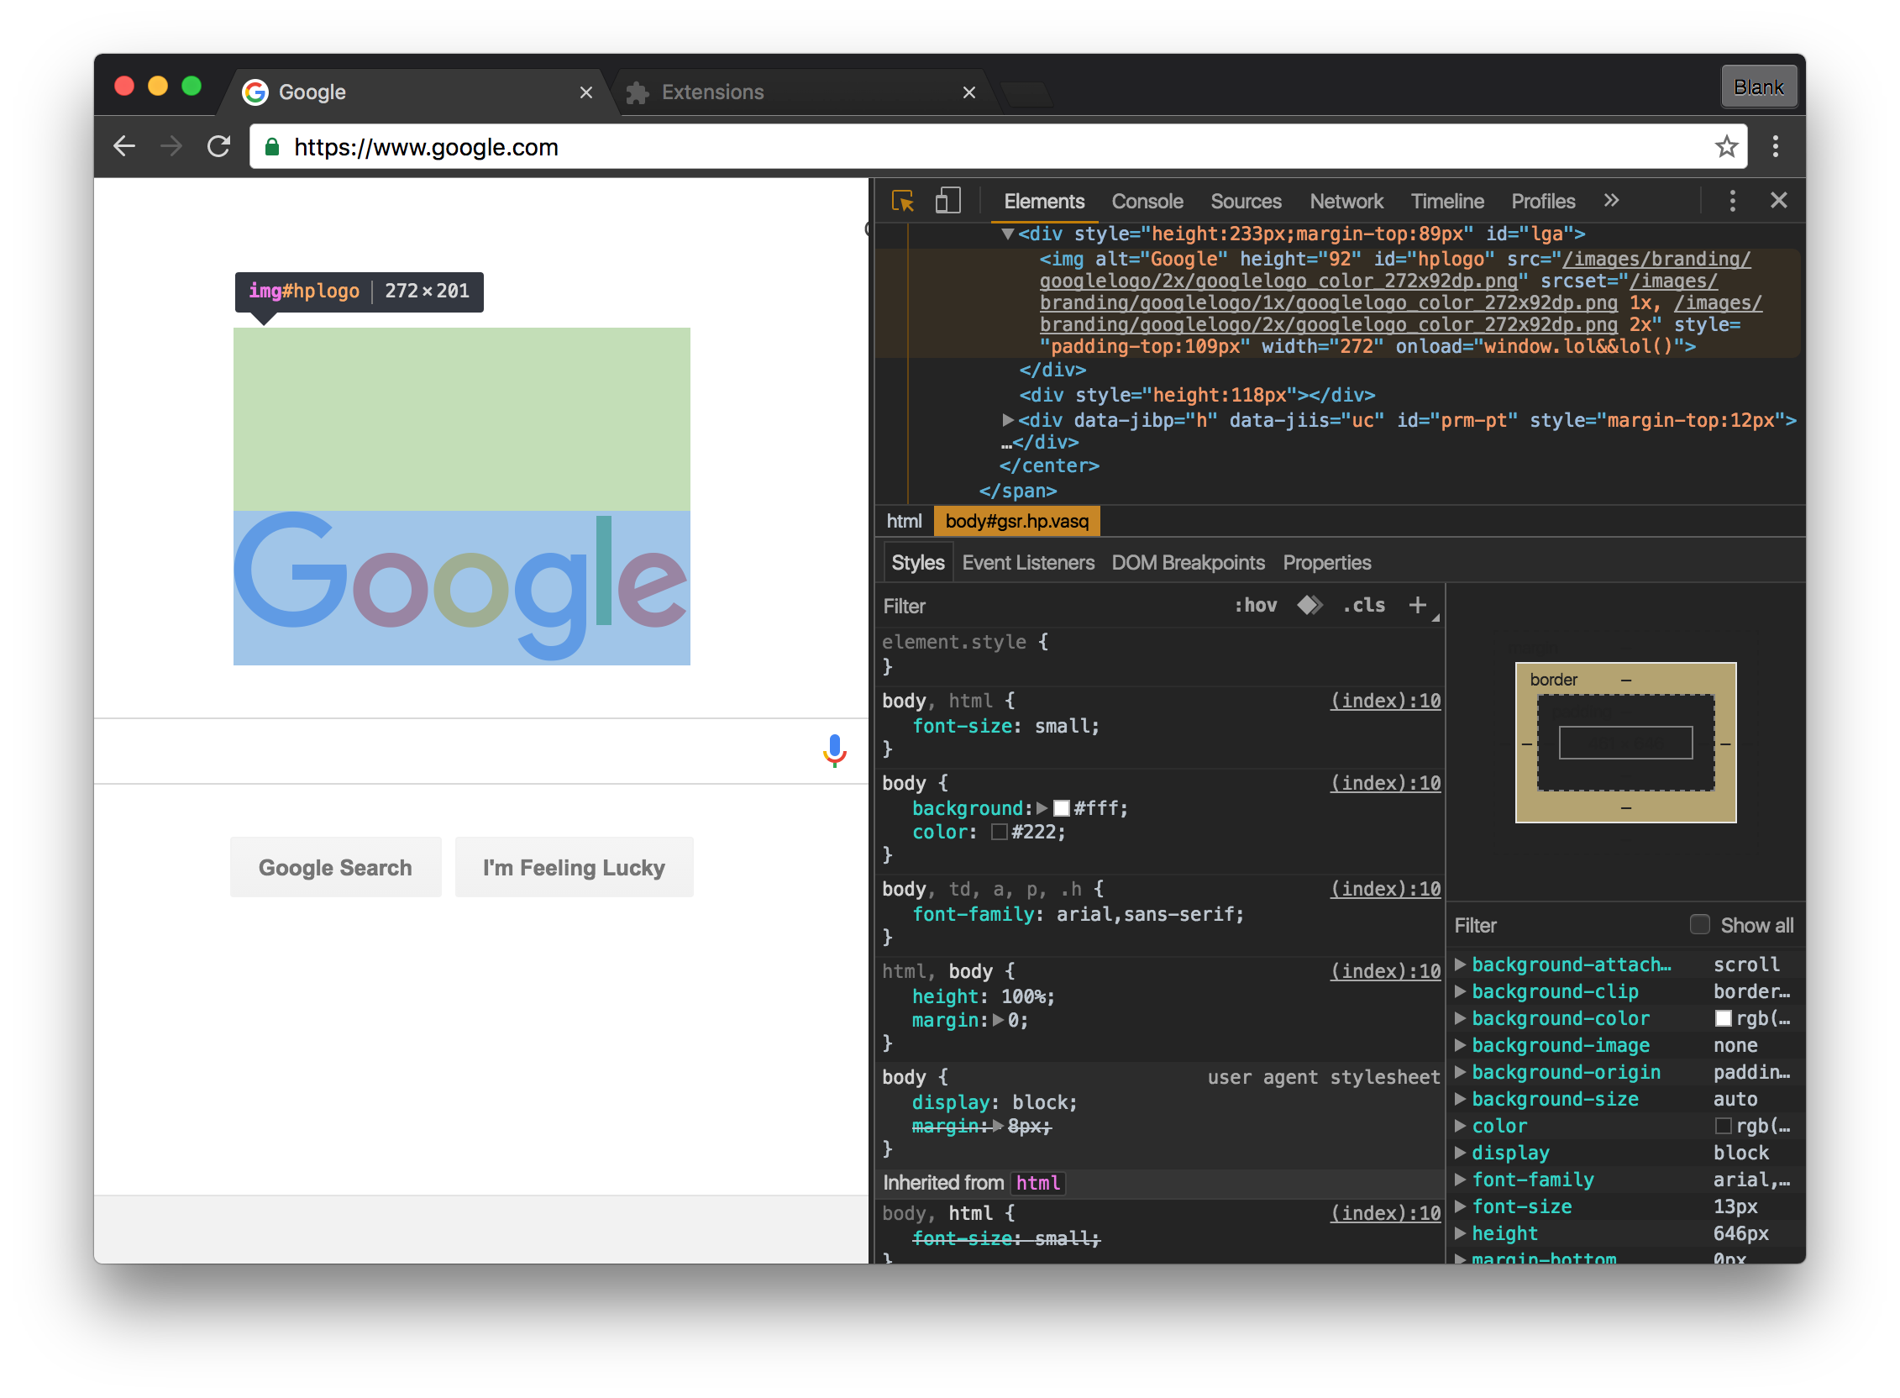Select the Styles pane tab
Image resolution: width=1900 pixels, height=1398 pixels.
click(918, 563)
